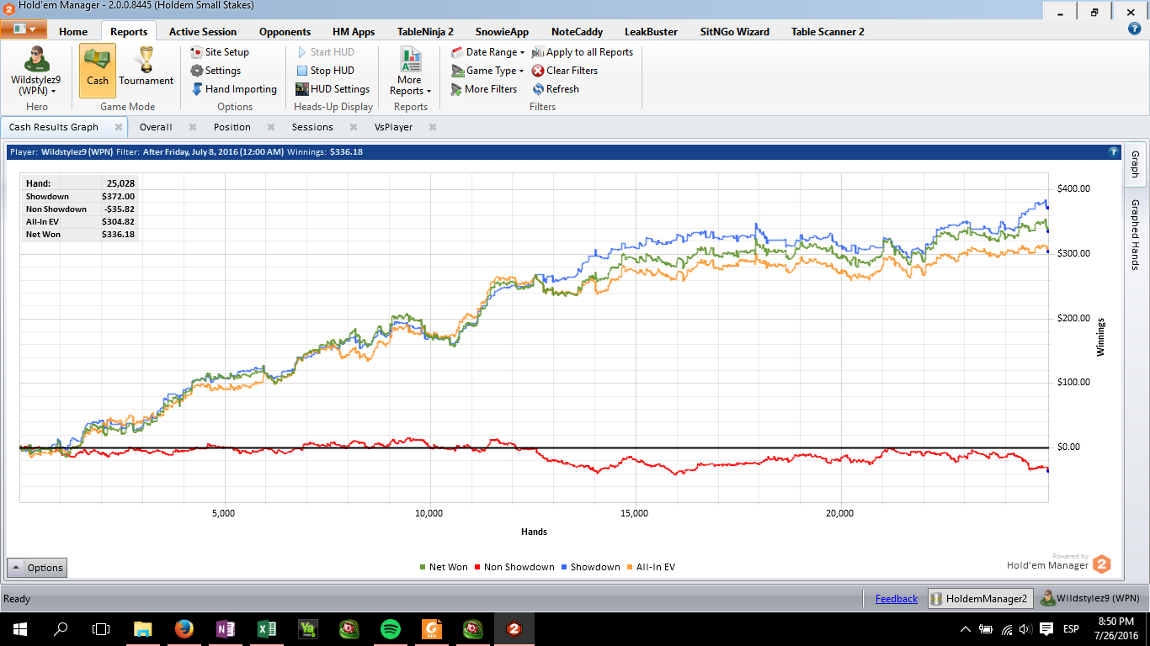Viewport: 1150px width, 646px height.
Task: Open the Graphed Hands side tab
Action: [x=1135, y=235]
